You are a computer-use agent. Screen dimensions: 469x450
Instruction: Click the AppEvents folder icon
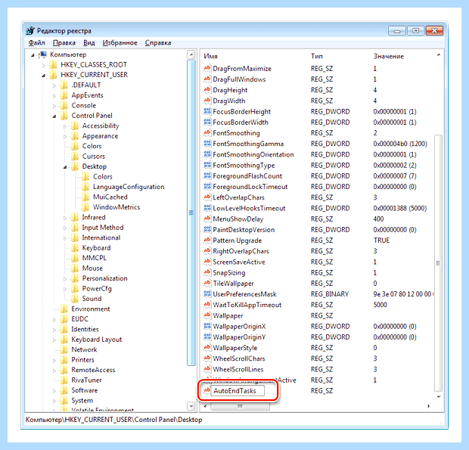coord(64,95)
